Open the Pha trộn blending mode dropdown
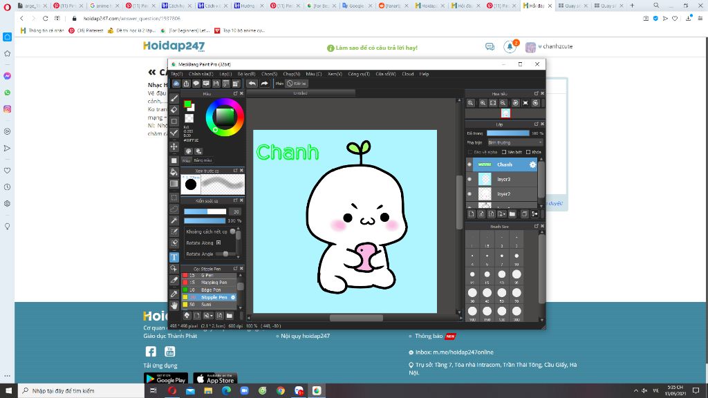This screenshot has width=708, height=398. pos(514,142)
